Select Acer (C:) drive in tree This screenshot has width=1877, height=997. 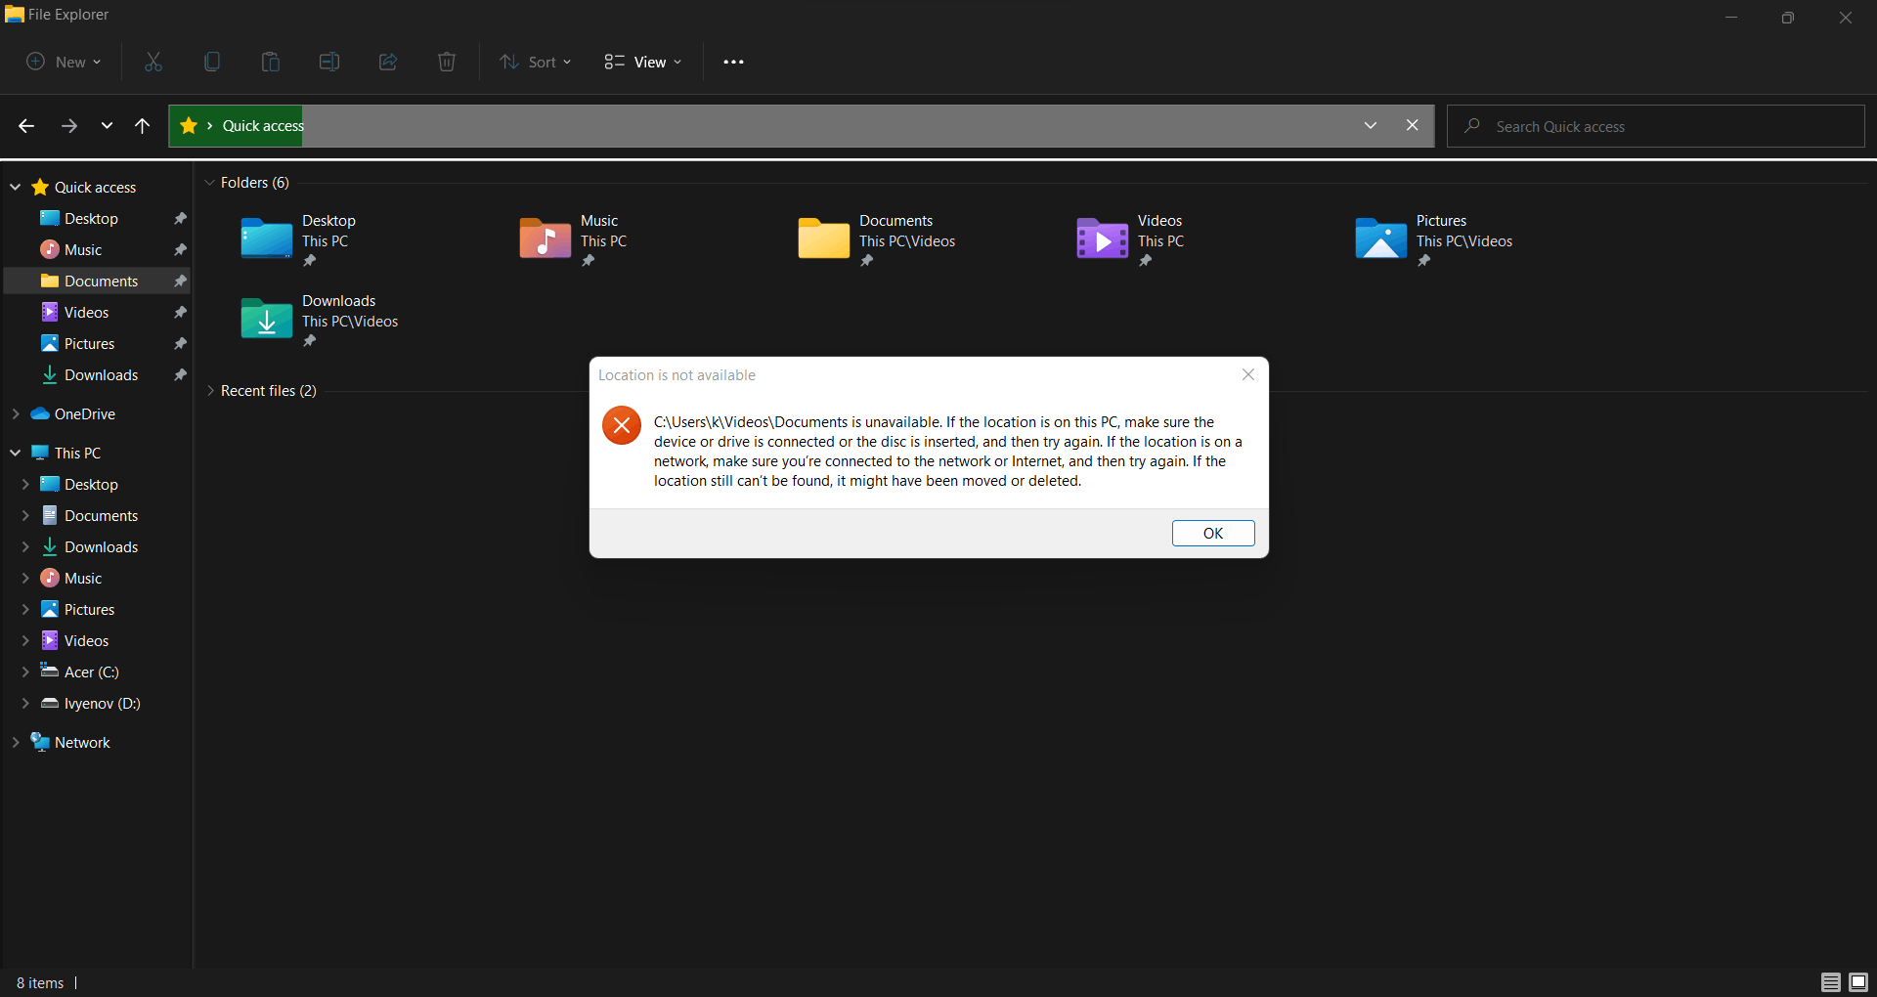click(91, 672)
